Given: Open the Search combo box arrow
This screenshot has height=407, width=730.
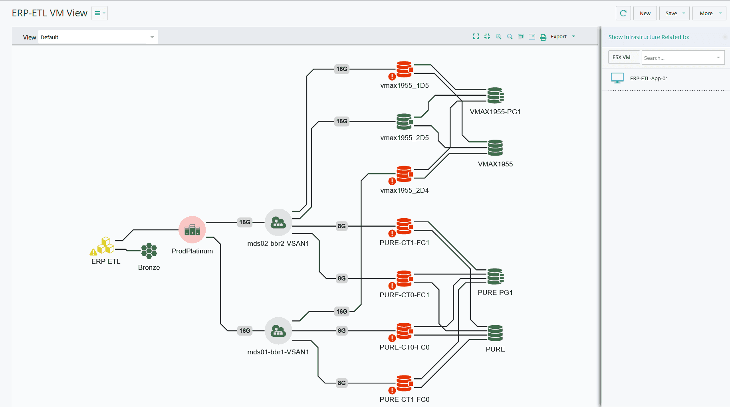Looking at the screenshot, I should point(718,58).
